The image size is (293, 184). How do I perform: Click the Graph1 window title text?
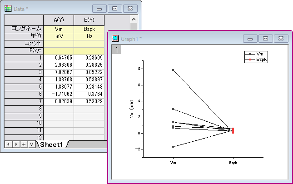click(x=131, y=39)
